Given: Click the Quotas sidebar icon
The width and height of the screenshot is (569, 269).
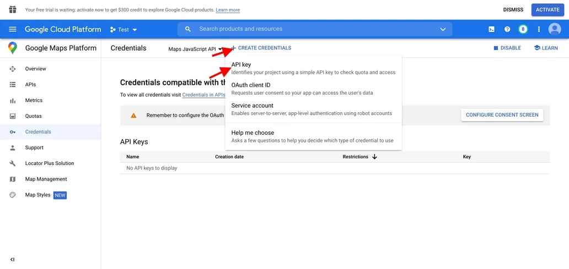Looking at the screenshot, I should 13,116.
